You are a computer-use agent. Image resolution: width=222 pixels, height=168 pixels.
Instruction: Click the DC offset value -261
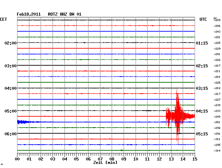click(x=217, y=122)
